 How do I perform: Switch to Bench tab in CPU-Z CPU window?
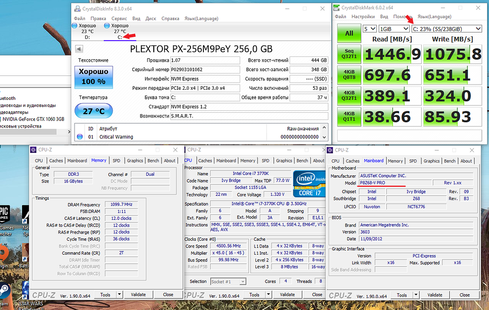click(x=302, y=160)
